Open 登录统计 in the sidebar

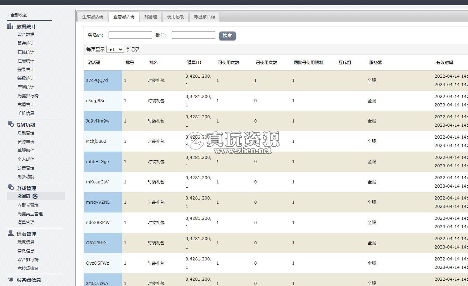point(26,70)
